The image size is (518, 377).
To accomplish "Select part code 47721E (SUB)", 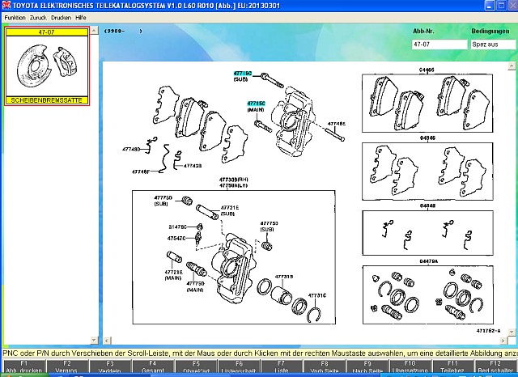I will click(x=230, y=208).
